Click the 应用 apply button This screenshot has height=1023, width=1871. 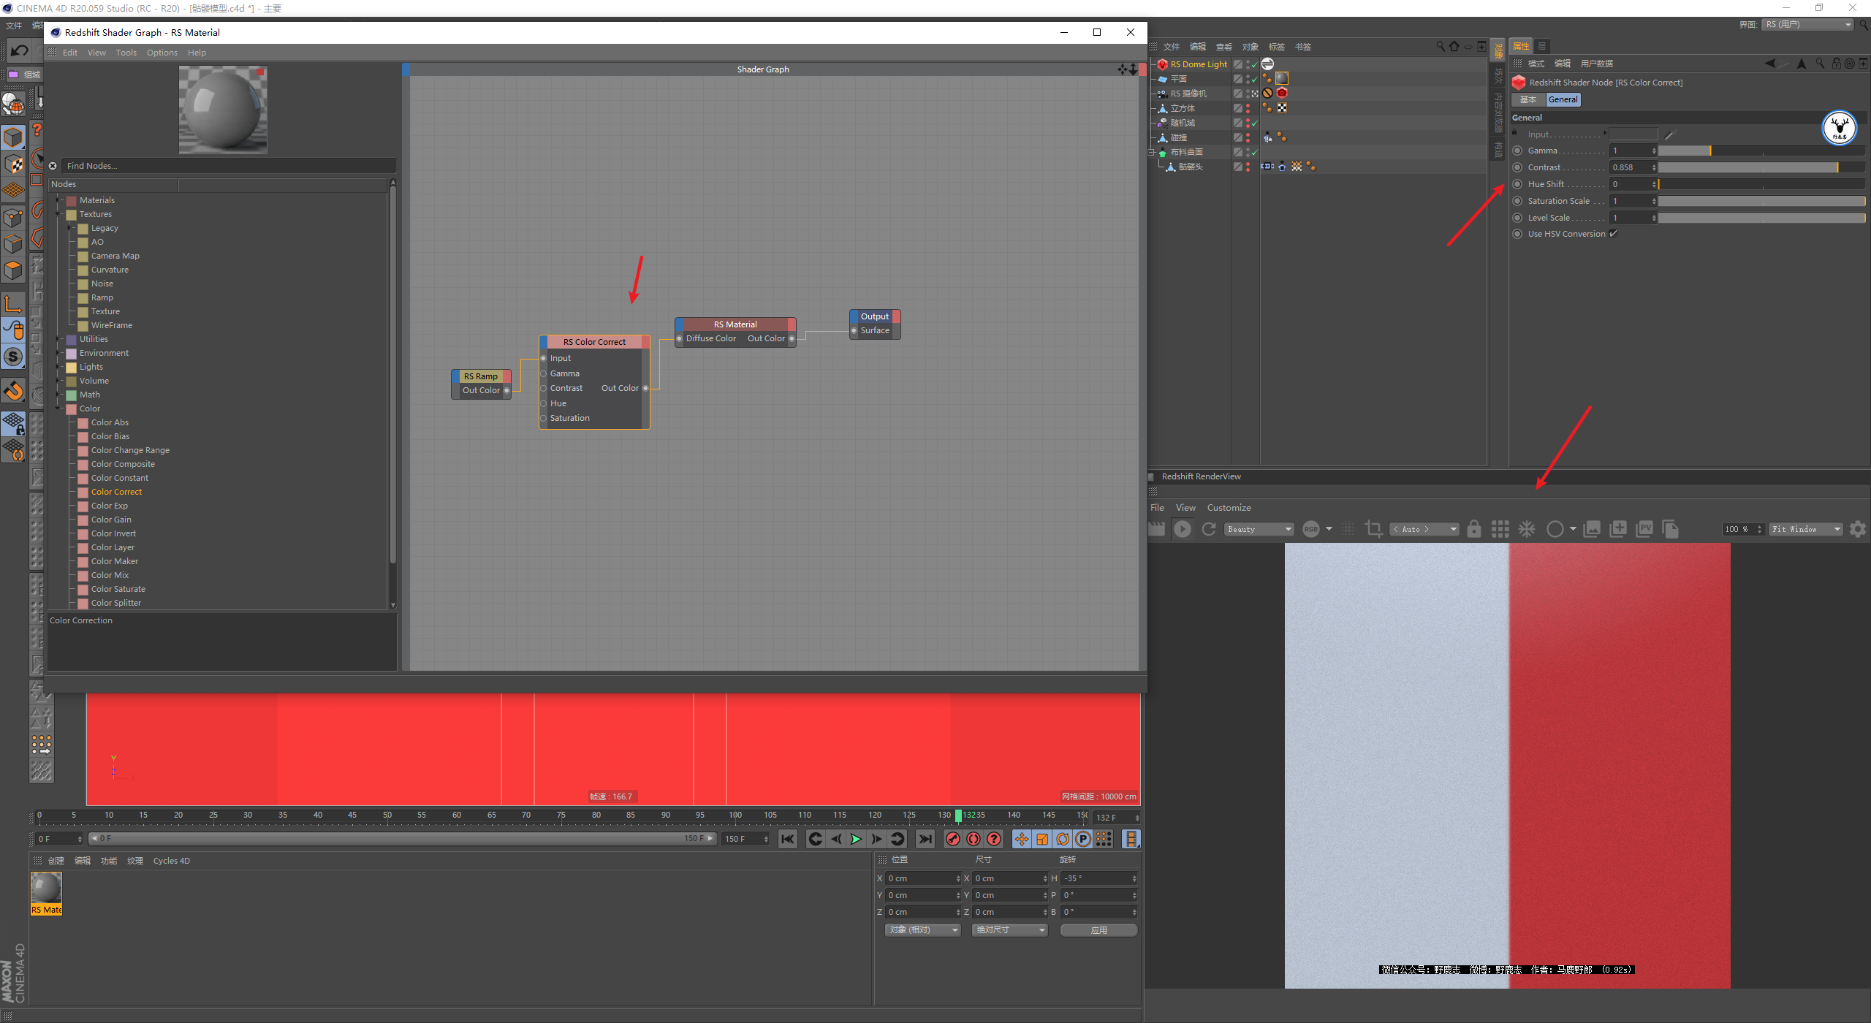1098,930
